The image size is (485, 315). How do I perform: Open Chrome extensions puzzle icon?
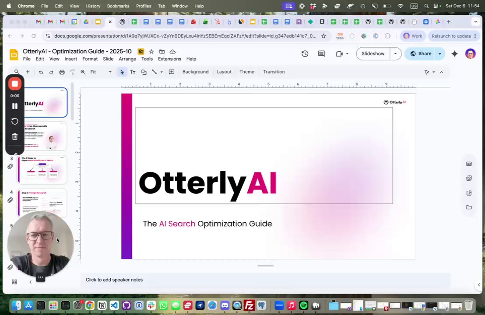(x=387, y=36)
